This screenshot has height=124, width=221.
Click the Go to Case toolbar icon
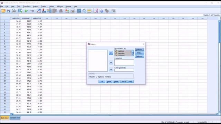pos(39,11)
